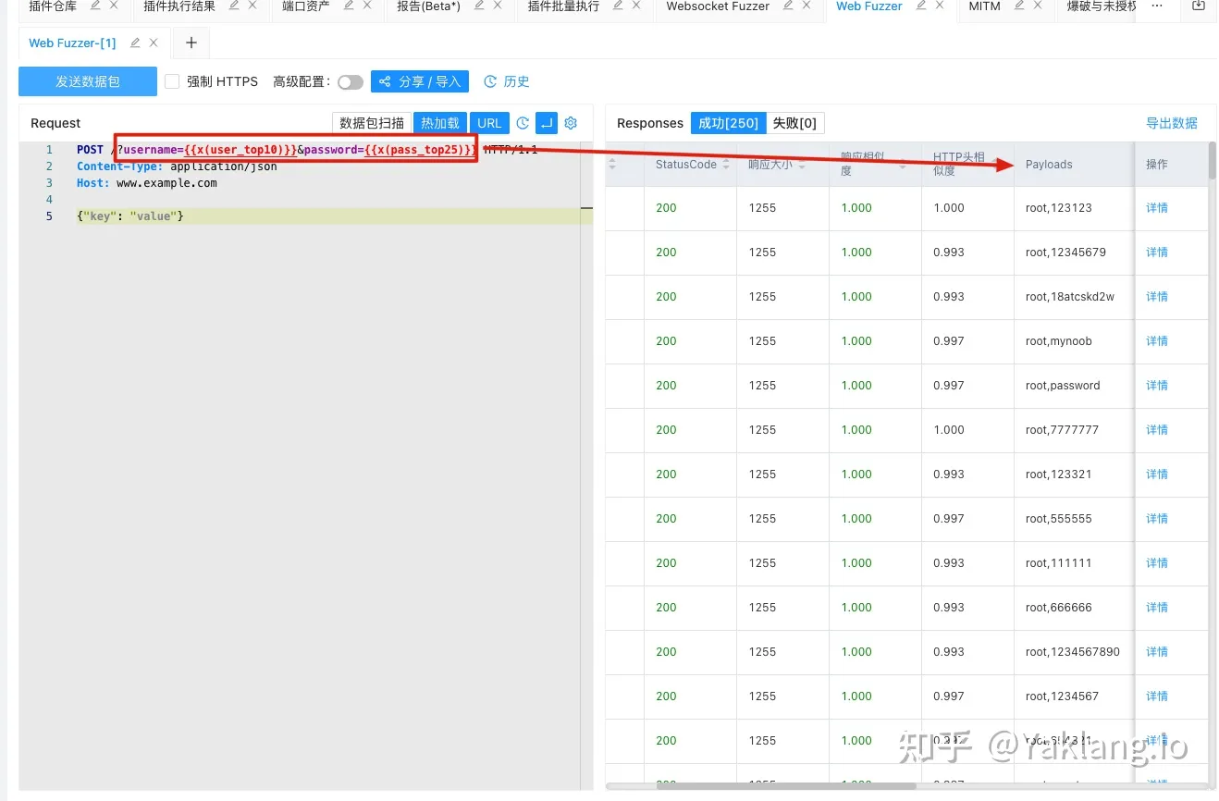Rename the Web Fuzzer-[1] sub-tab with pencil

click(135, 43)
